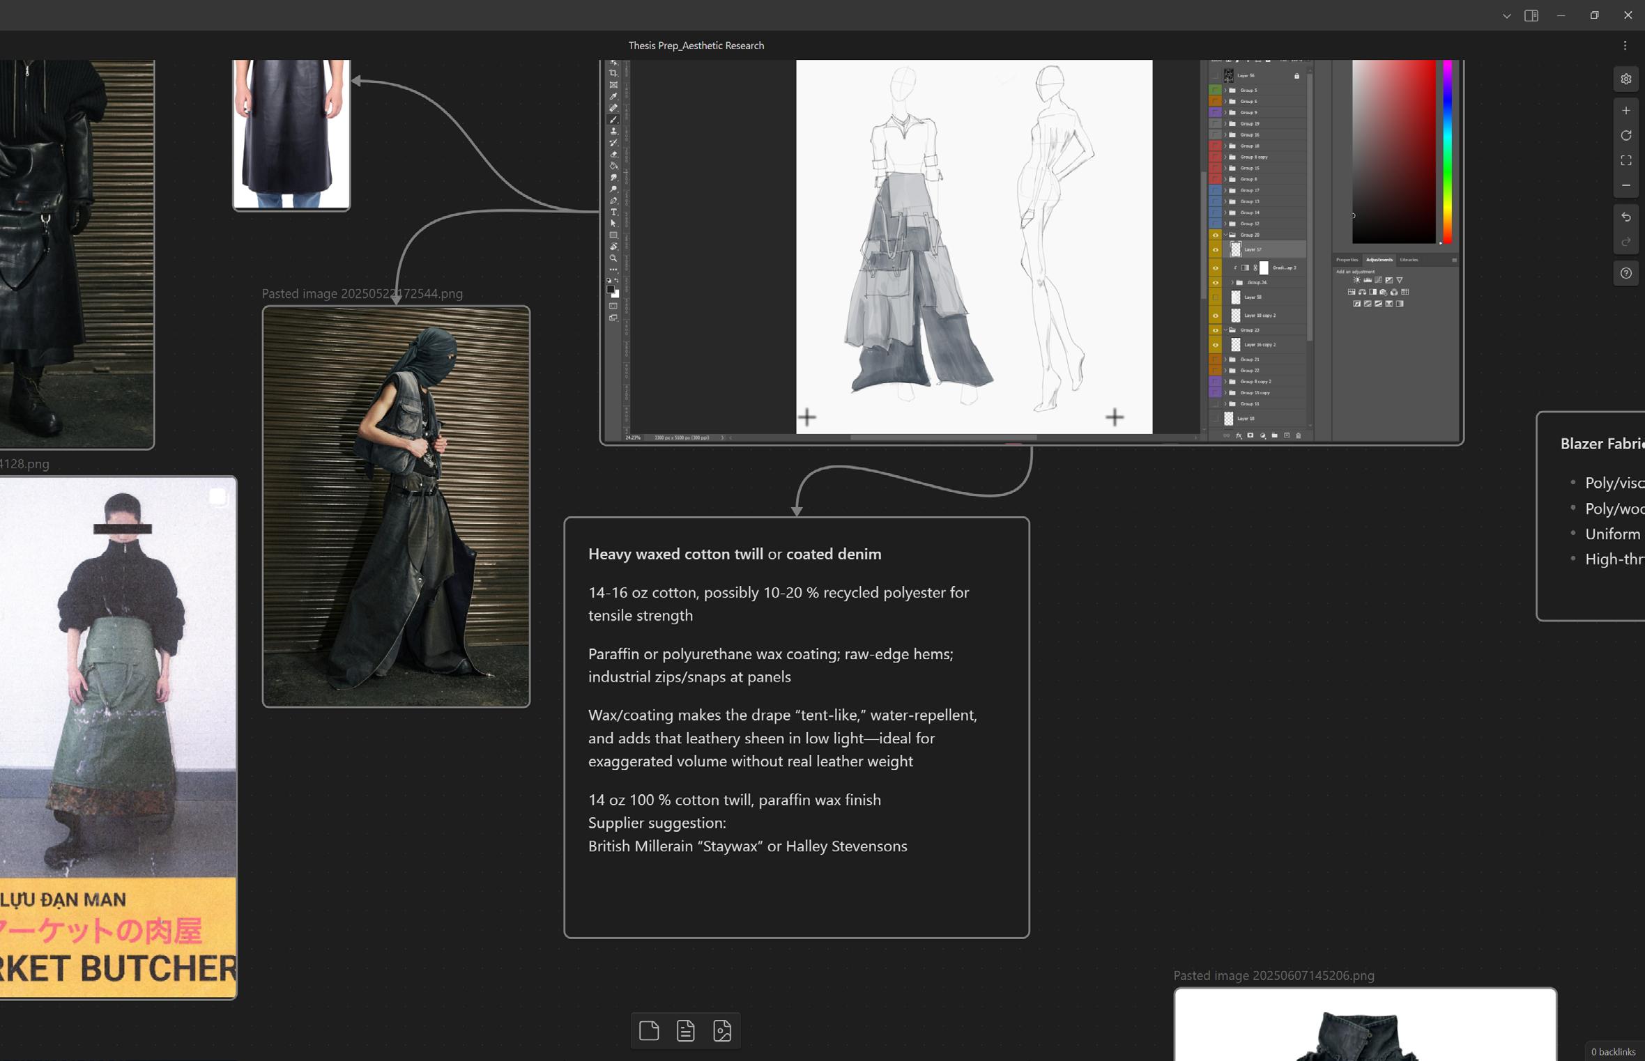Screen dimensions: 1645x1061
Task: Toggle the right sidebar panel
Action: pos(1531,15)
